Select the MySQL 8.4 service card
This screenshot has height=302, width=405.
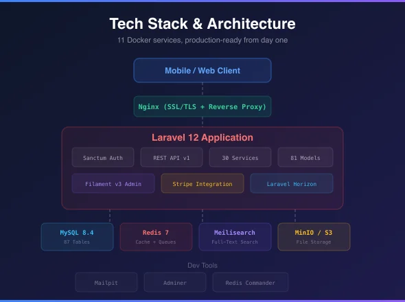78,237
